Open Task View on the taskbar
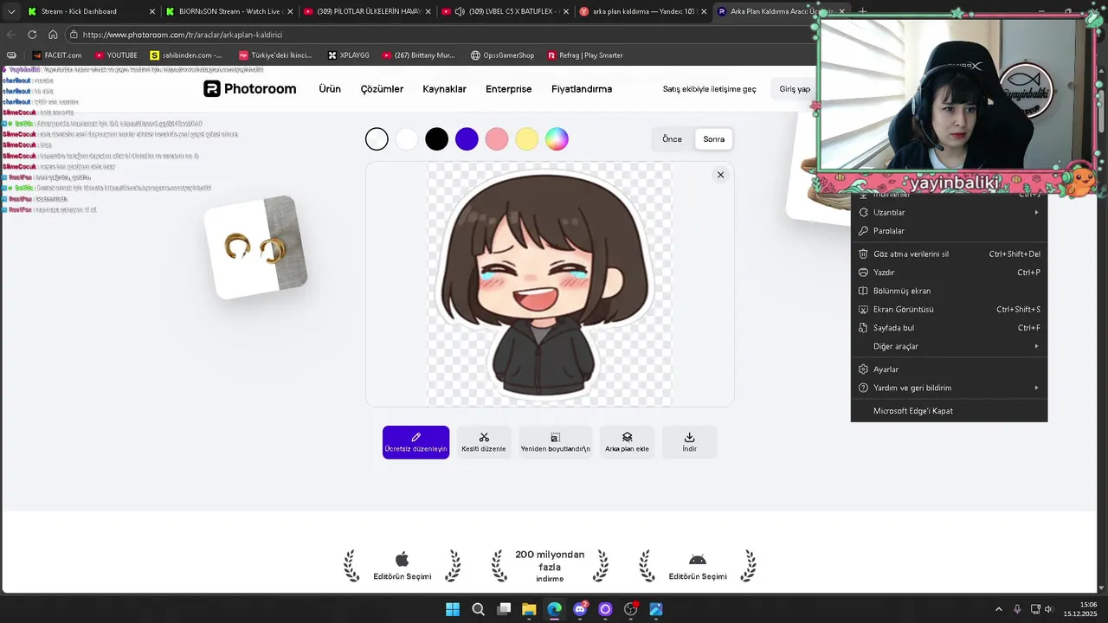Viewport: 1108px width, 623px height. coord(504,609)
